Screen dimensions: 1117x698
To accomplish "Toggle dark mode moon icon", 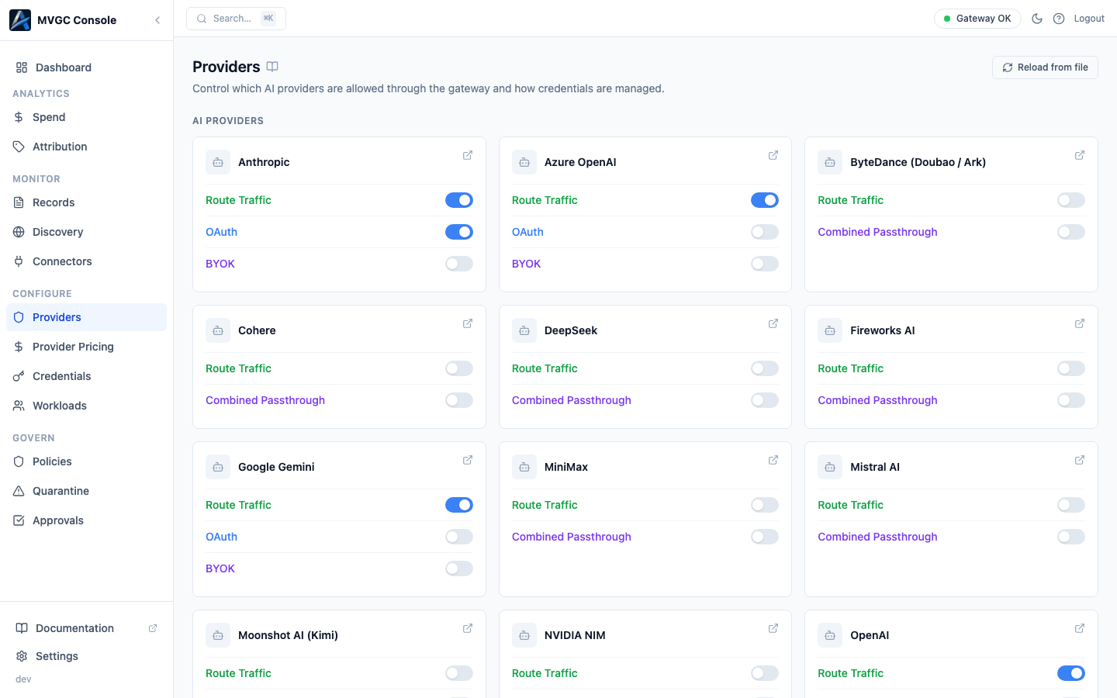I will click(1037, 19).
